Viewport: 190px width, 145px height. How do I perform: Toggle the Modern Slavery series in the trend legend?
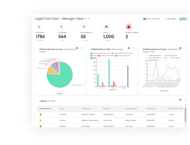175,58
